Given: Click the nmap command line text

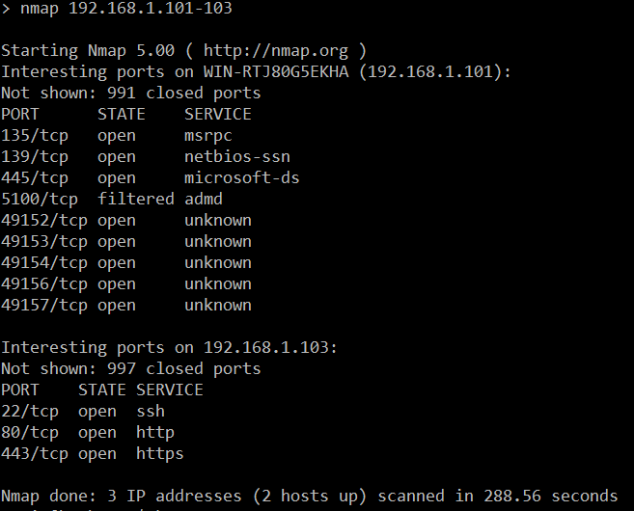Looking at the screenshot, I should pos(125,9).
